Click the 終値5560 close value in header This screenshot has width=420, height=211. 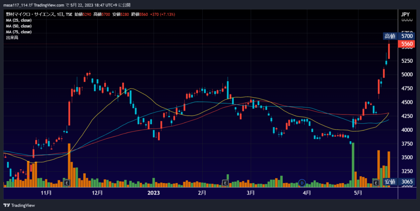tap(139, 14)
